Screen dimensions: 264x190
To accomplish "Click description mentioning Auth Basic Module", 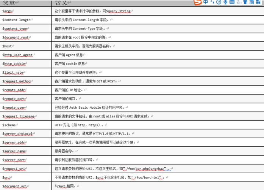I will tap(89, 108).
